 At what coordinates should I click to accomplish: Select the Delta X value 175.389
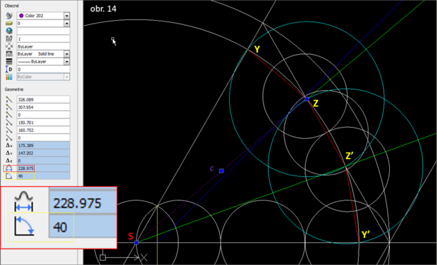[43, 146]
